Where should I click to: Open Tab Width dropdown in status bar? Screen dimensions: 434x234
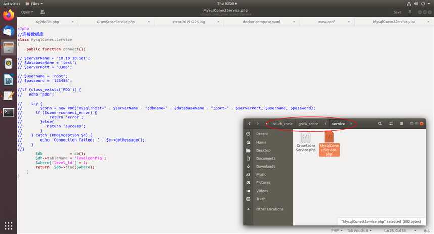(359, 230)
